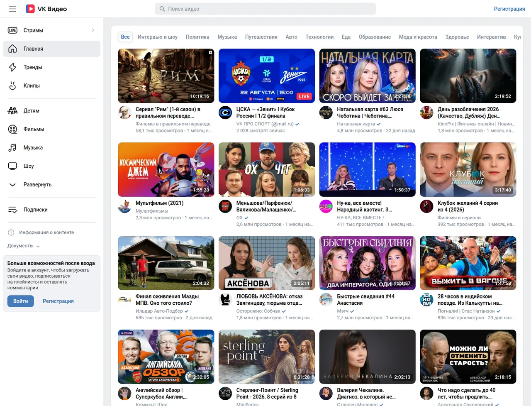
Task: Open the Ильдар Авто-Подбор channel avatar
Action: 125,300
